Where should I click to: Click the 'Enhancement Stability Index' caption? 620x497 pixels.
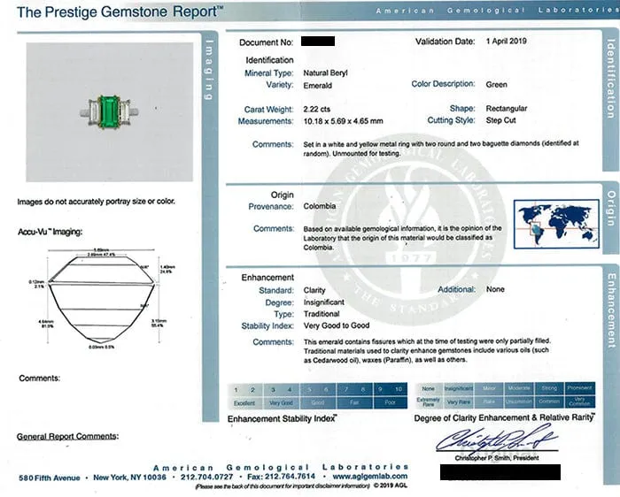click(283, 418)
